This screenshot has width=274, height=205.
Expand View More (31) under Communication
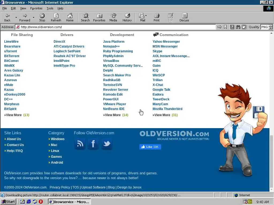pos(165,115)
